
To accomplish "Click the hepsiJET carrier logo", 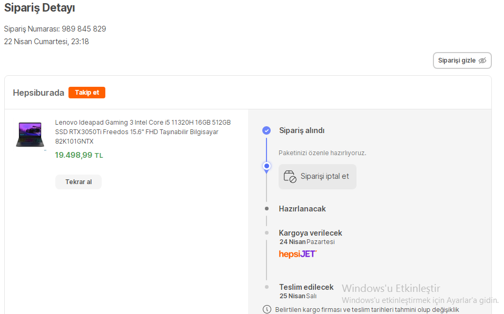I will [298, 254].
